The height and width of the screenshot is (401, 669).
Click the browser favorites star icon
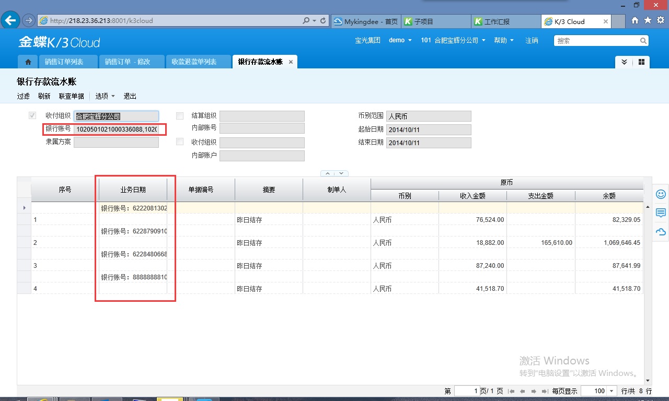(648, 20)
